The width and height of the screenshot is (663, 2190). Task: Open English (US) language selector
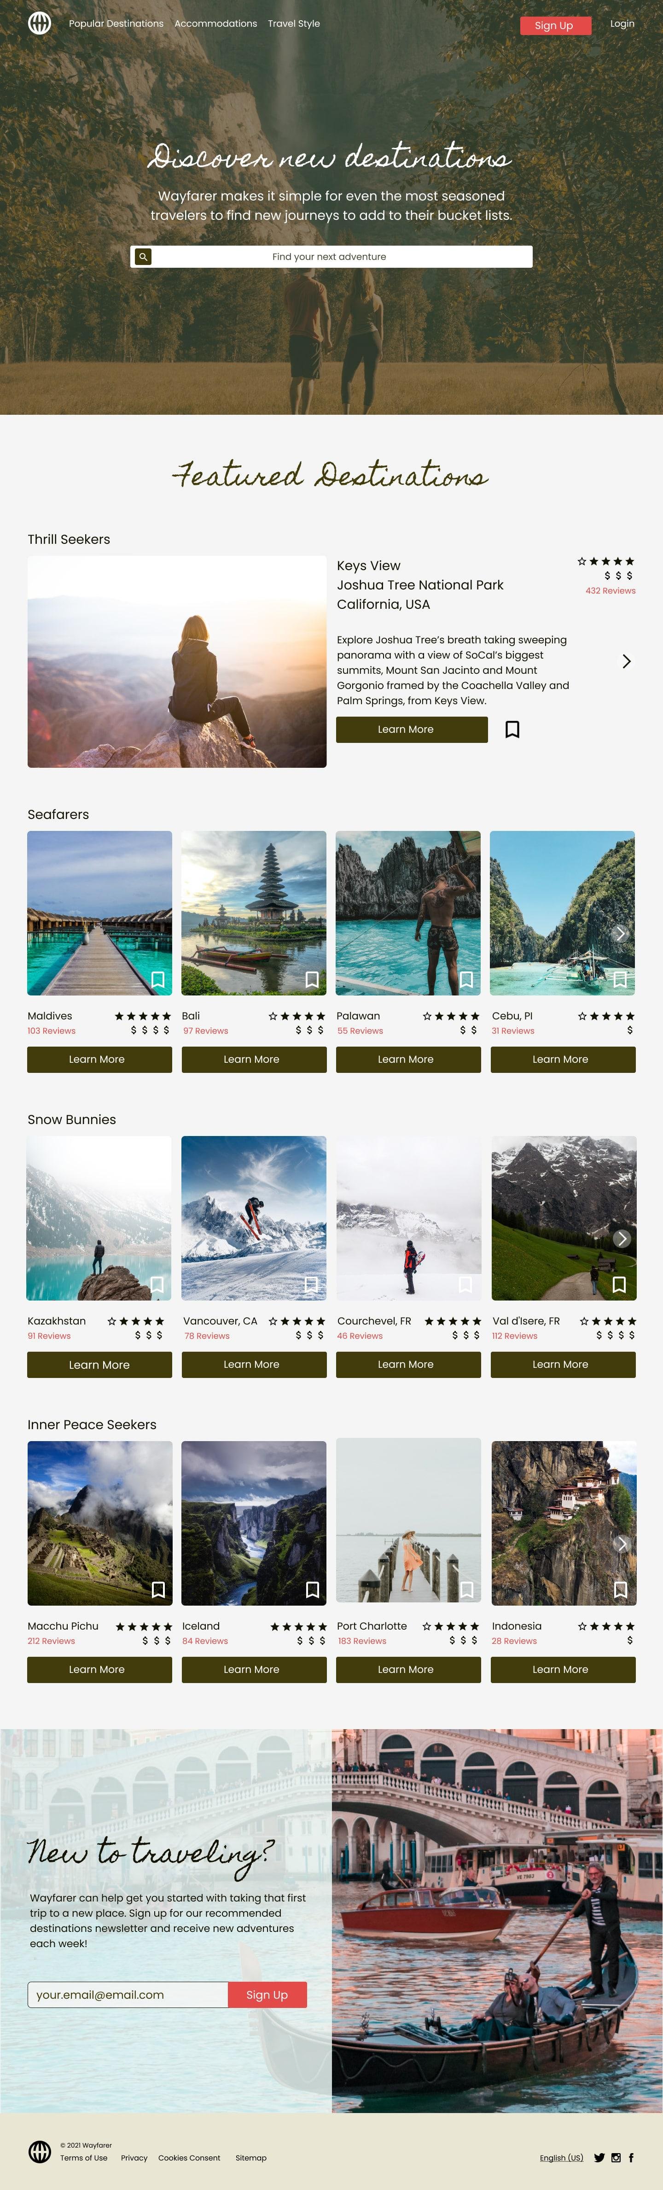tap(561, 2158)
